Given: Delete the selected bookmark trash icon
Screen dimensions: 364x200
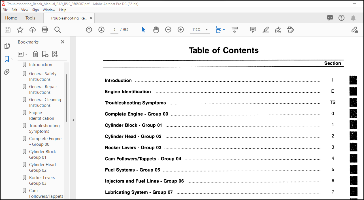Looking at the screenshot, I should pos(35,54).
